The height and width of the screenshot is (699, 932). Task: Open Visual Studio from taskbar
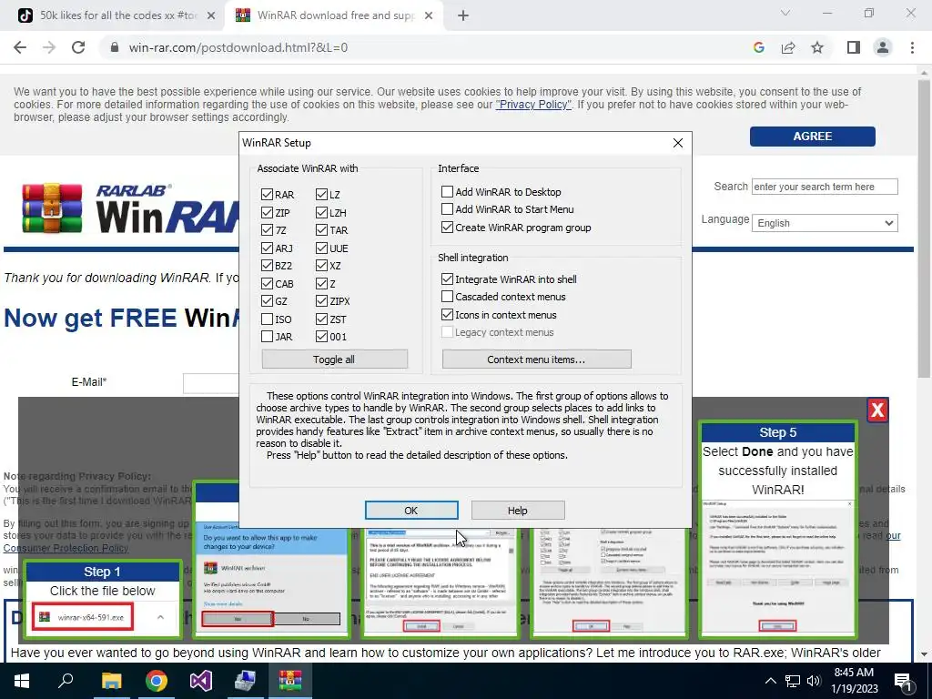point(201,681)
